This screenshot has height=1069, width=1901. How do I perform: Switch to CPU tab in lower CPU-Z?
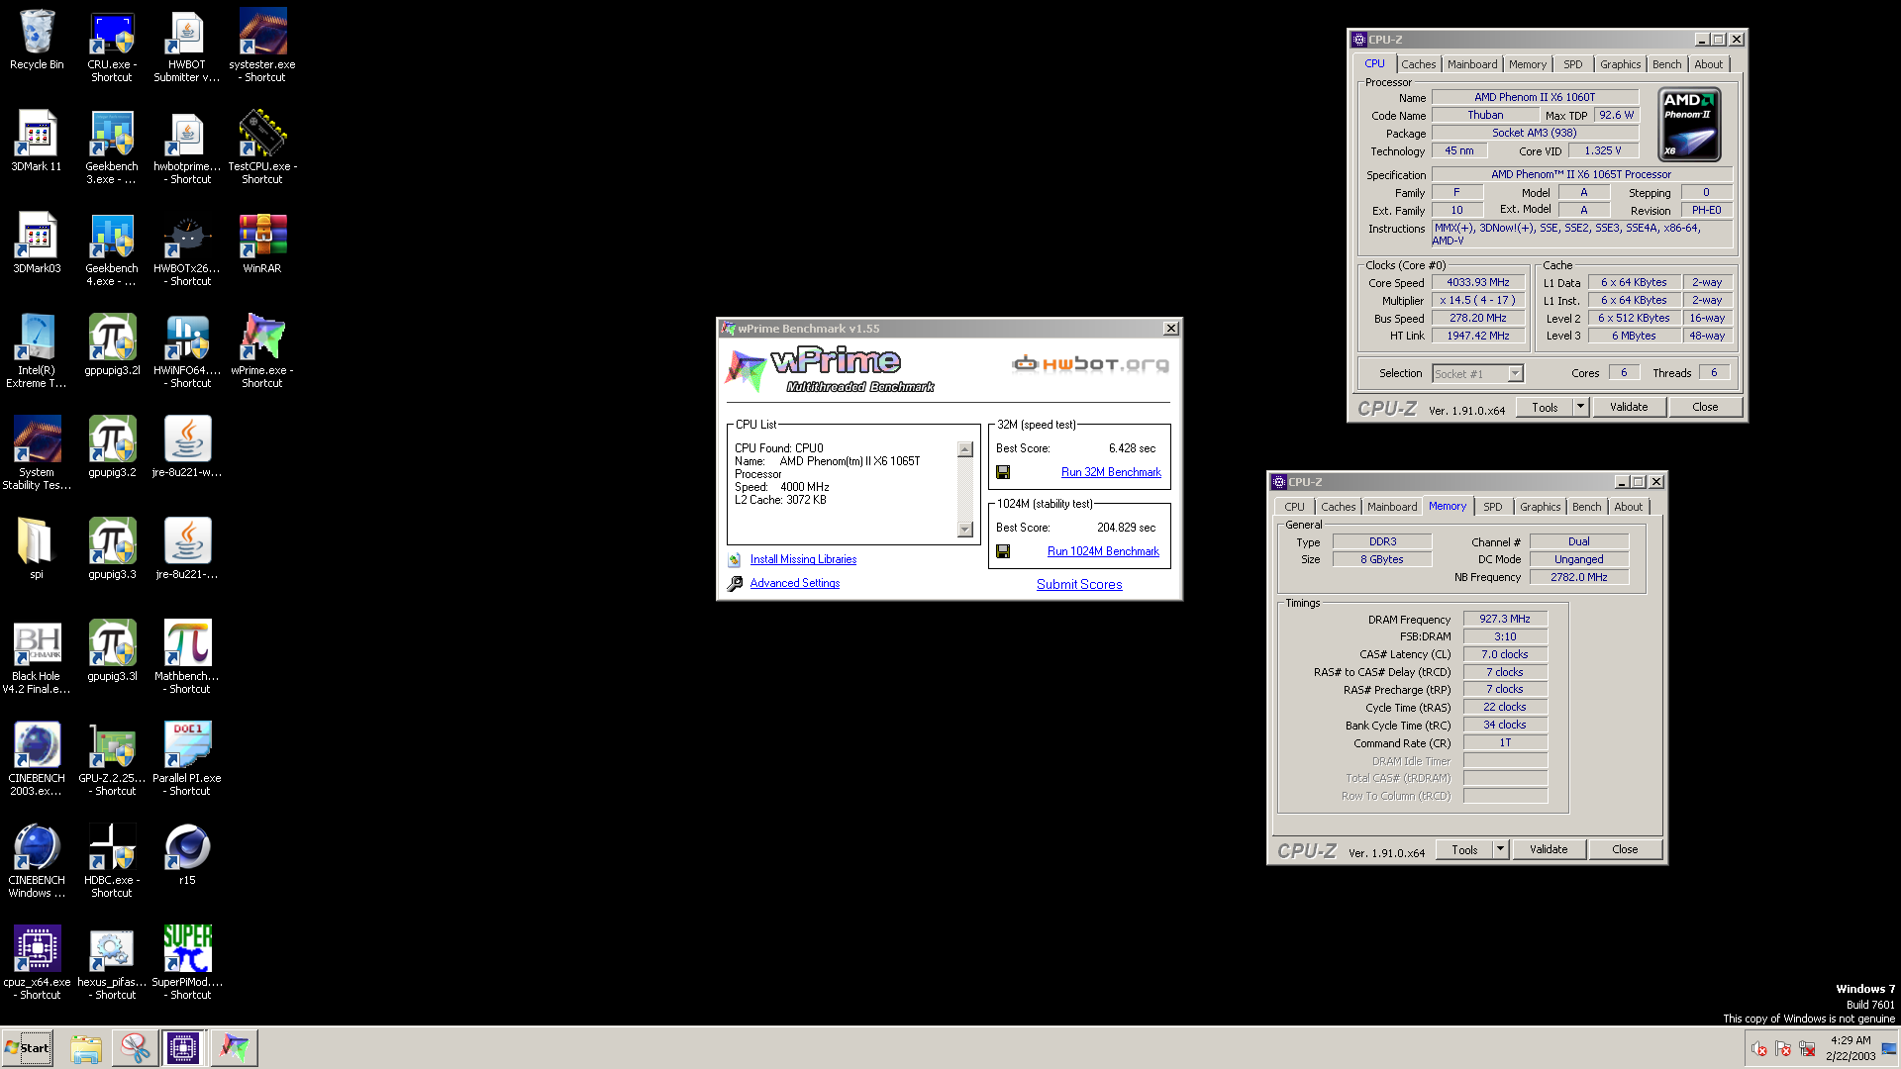[x=1294, y=507]
